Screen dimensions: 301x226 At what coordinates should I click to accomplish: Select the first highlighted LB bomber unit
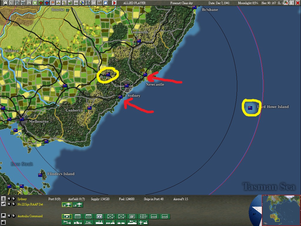point(67,205)
